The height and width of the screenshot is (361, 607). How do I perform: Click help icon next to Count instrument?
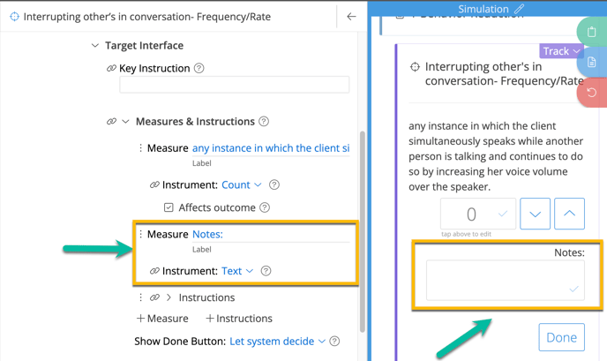274,185
